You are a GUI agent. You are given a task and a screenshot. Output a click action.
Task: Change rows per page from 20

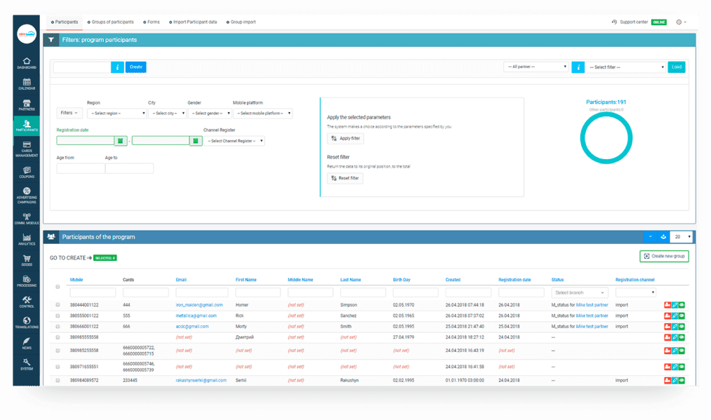tap(682, 237)
